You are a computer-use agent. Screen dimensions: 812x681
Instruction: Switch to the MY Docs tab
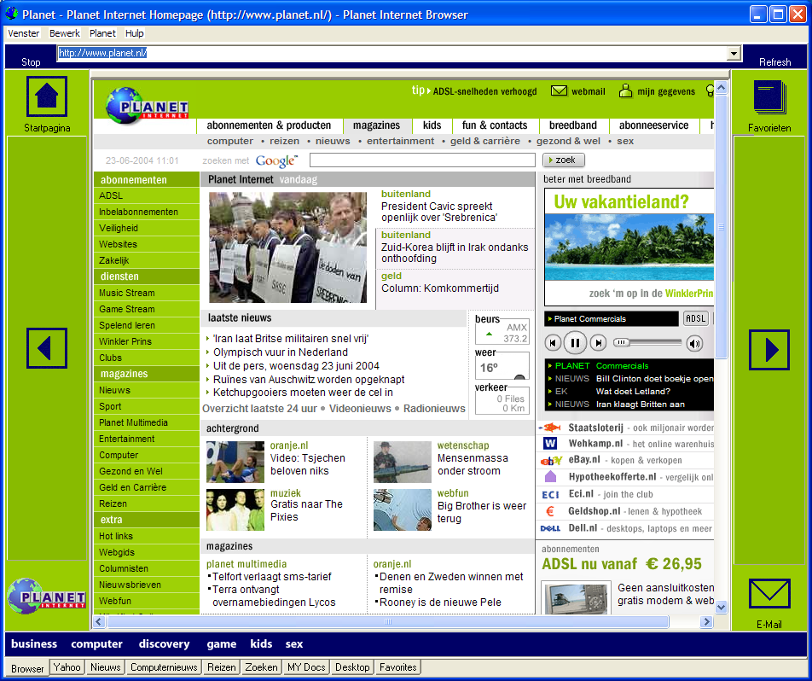[x=306, y=667]
